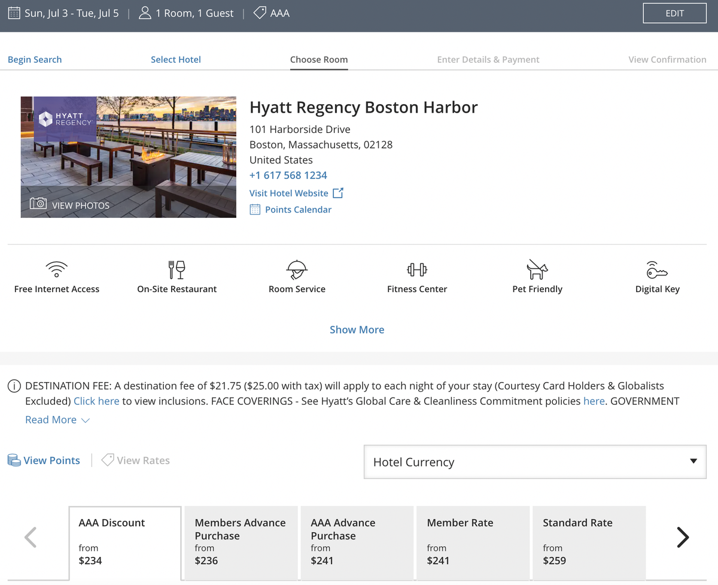Select the On-Site Restaurant icon
718x585 pixels.
177,269
